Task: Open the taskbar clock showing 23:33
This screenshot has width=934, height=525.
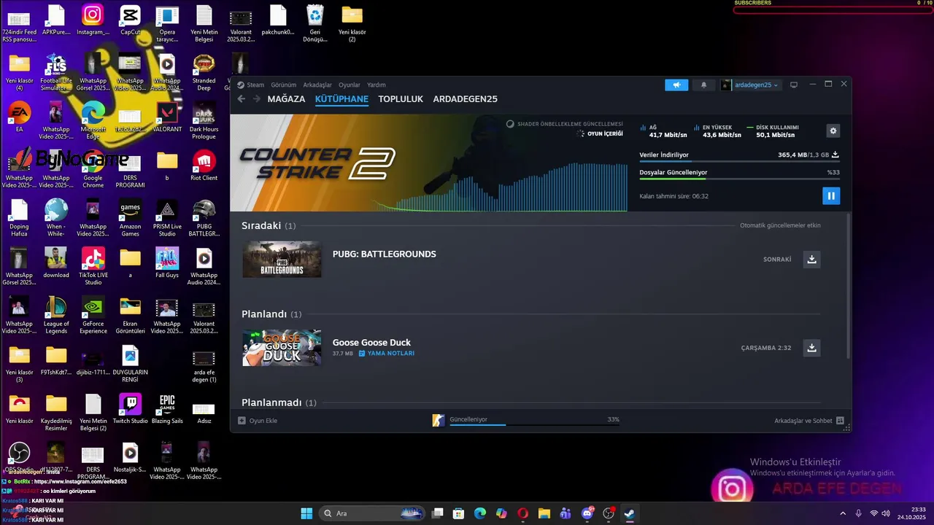Action: (x=911, y=513)
